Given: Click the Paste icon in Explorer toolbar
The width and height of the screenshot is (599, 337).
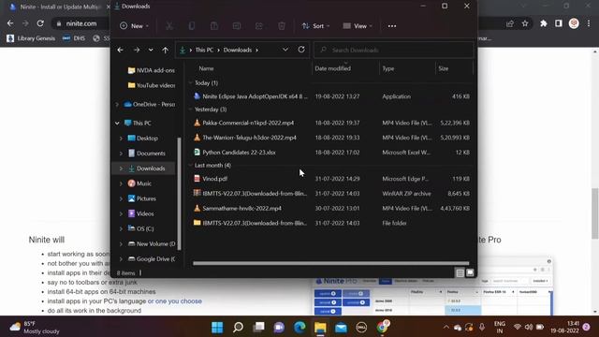Looking at the screenshot, I should pyautogui.click(x=214, y=26).
